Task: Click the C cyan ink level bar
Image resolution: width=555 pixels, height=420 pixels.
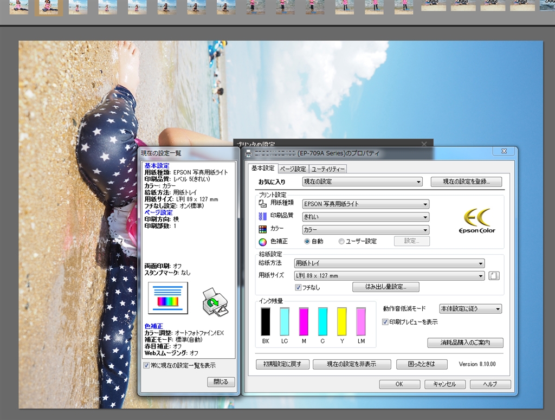Action: (x=322, y=321)
